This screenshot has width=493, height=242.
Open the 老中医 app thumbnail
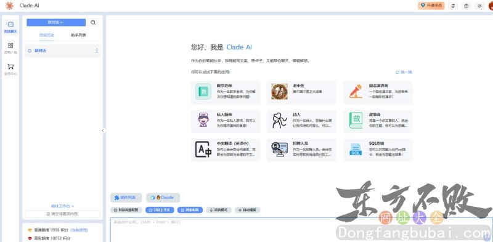pos(280,92)
